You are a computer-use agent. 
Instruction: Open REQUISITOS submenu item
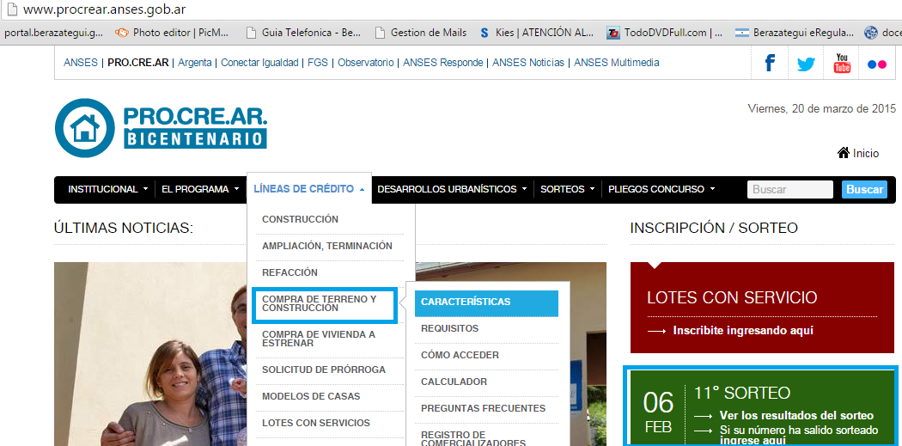pyautogui.click(x=450, y=328)
